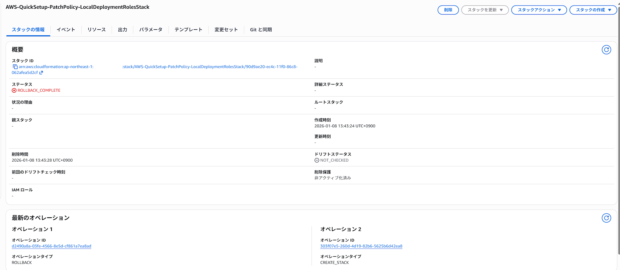The image size is (620, 270).
Task: View the テンプレート tab
Action: 188,30
